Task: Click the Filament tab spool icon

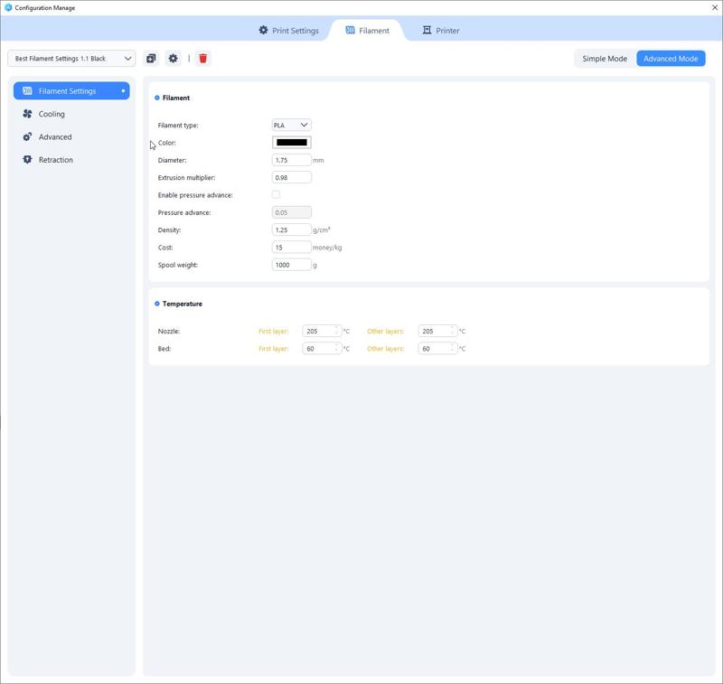Action: point(350,30)
